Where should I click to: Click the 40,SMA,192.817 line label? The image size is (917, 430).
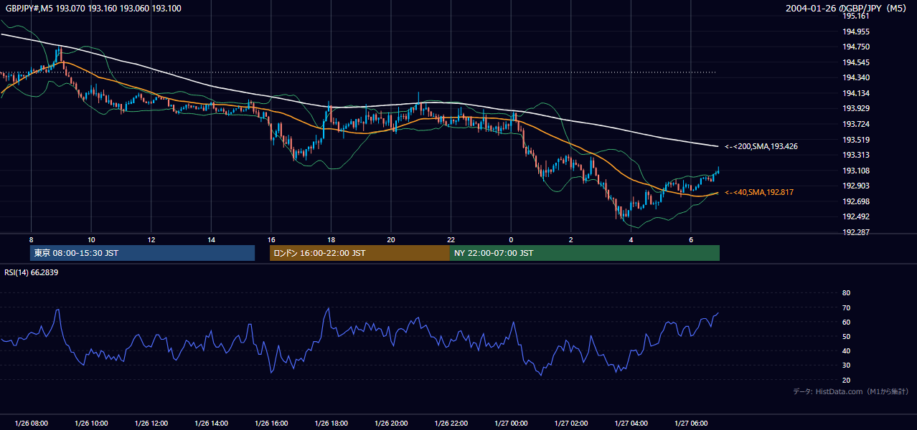[x=759, y=192]
